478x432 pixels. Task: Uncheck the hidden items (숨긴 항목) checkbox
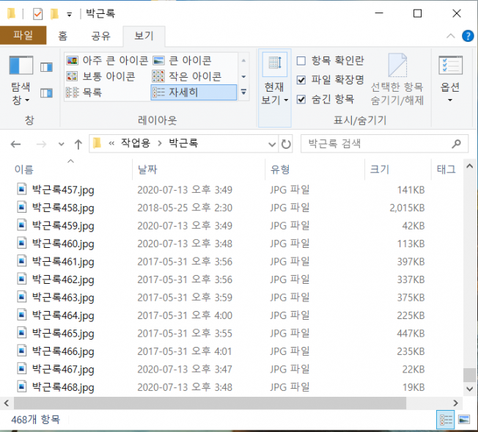click(301, 99)
